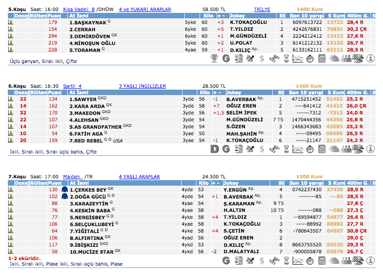
Task: Click the D icon in race 6 toolbar
Action: [214, 149]
